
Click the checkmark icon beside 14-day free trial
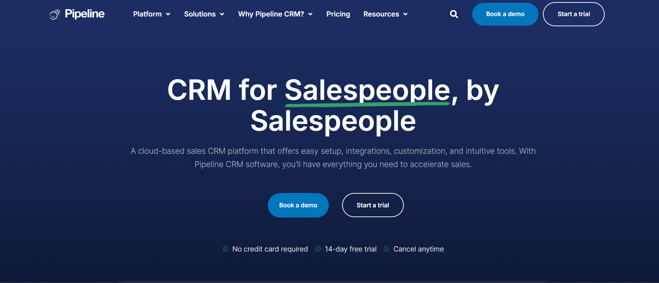pos(318,249)
